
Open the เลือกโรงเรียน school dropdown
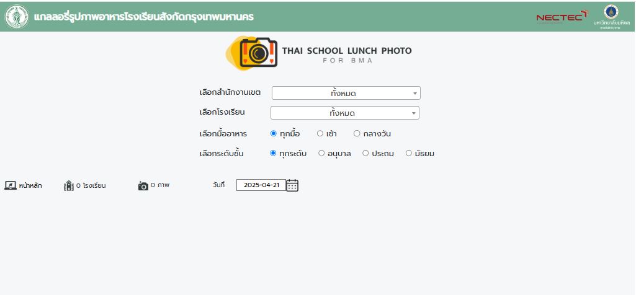(x=345, y=113)
